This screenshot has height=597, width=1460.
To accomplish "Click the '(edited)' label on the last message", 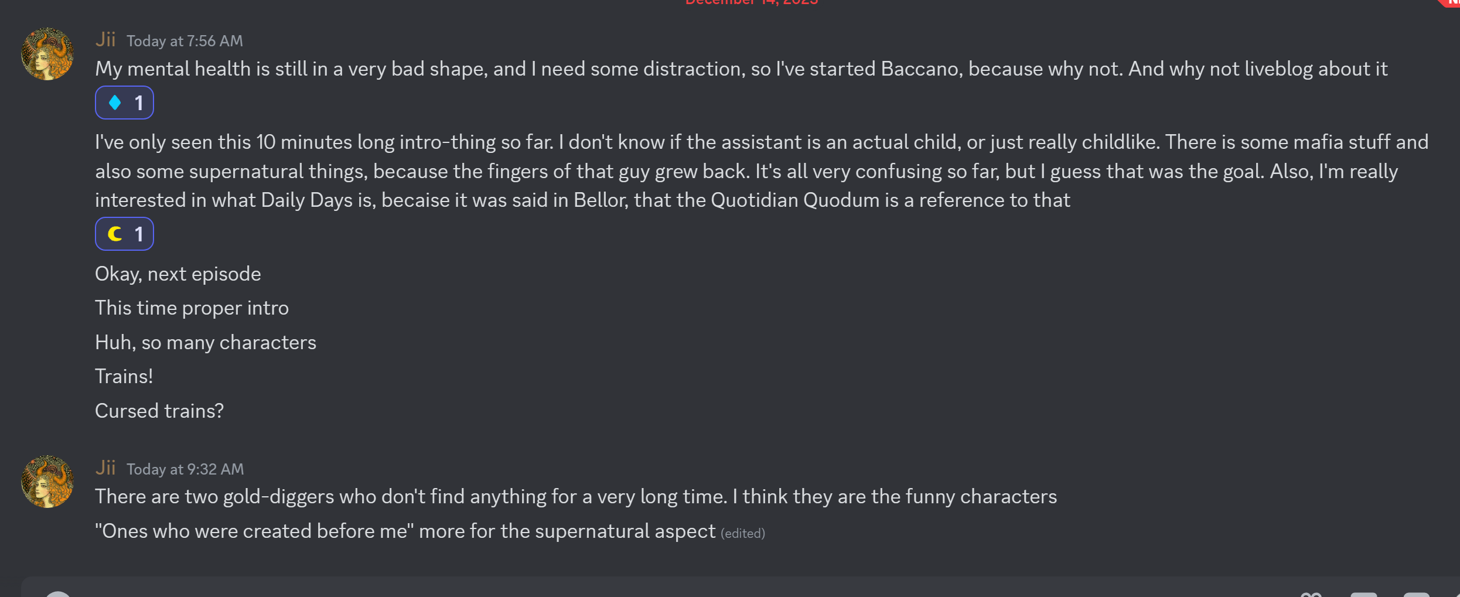I will pos(742,533).
